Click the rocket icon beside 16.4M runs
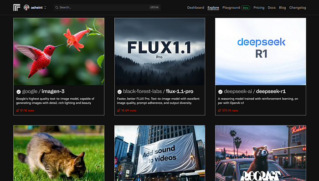 pyautogui.click(x=118, y=111)
